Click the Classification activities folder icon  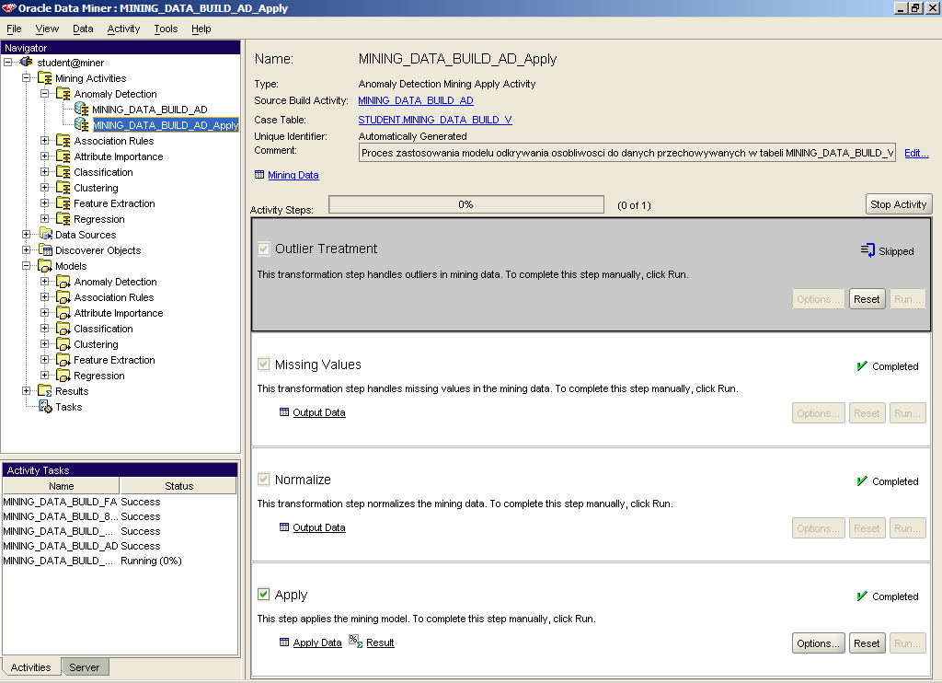point(63,172)
